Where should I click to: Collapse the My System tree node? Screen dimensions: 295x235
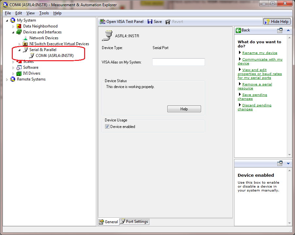(7, 21)
